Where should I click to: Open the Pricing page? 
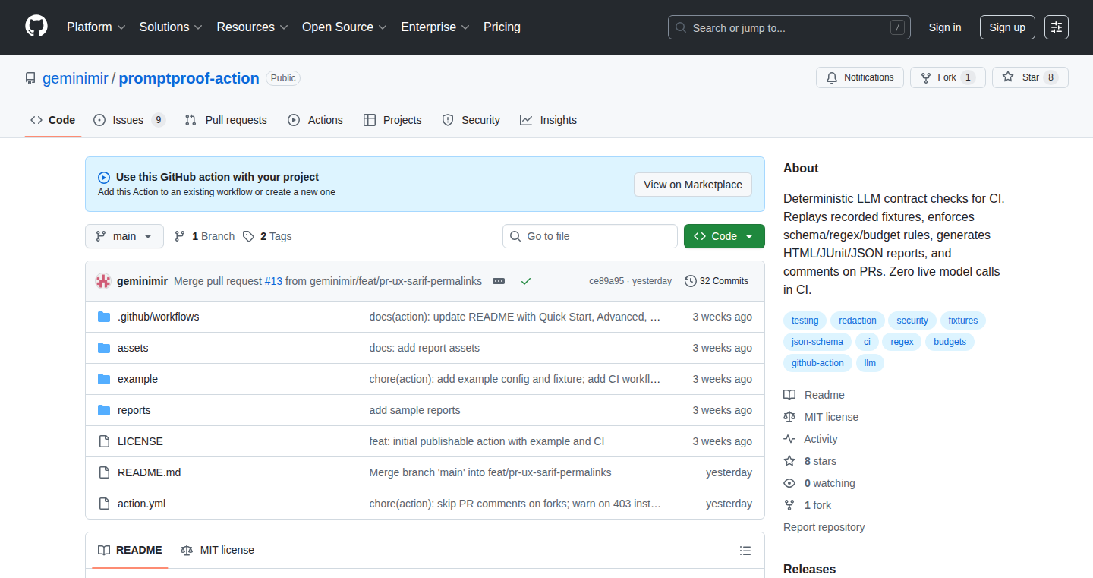pos(502,27)
